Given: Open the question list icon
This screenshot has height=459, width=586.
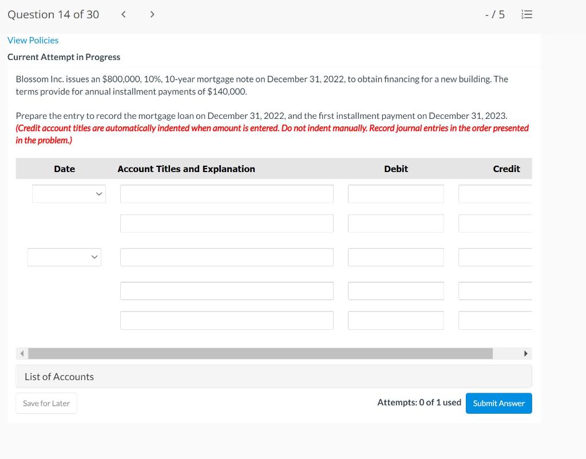Looking at the screenshot, I should click(x=526, y=14).
